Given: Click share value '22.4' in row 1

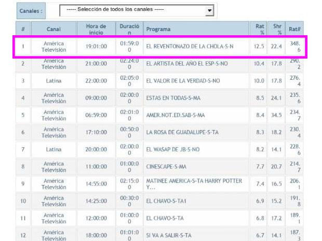Looking at the screenshot, I should 276,47.
